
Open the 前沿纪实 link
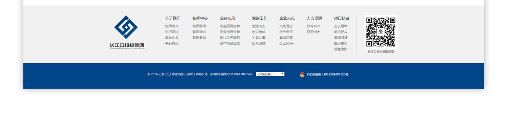pyautogui.click(x=341, y=32)
